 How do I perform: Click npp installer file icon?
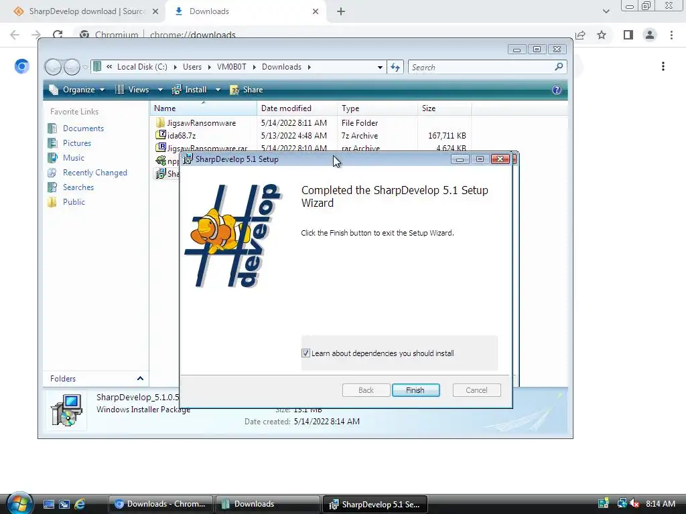coord(161,161)
